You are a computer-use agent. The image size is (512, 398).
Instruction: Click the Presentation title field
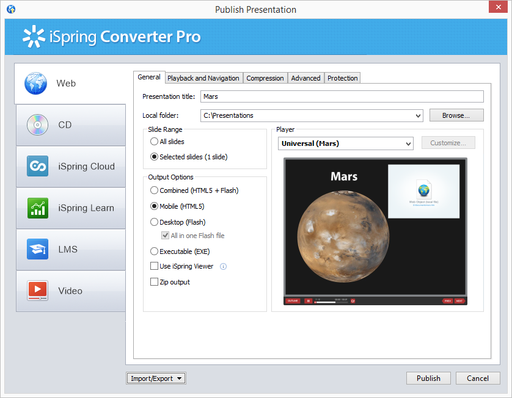tap(342, 96)
